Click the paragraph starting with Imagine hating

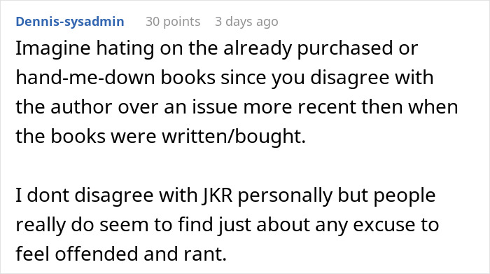(237, 92)
